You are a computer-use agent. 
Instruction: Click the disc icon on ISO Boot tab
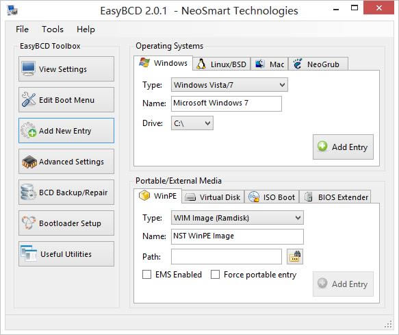pos(254,197)
